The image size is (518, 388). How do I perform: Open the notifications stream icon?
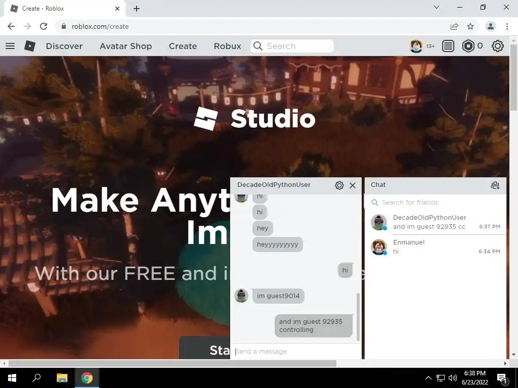[448, 46]
